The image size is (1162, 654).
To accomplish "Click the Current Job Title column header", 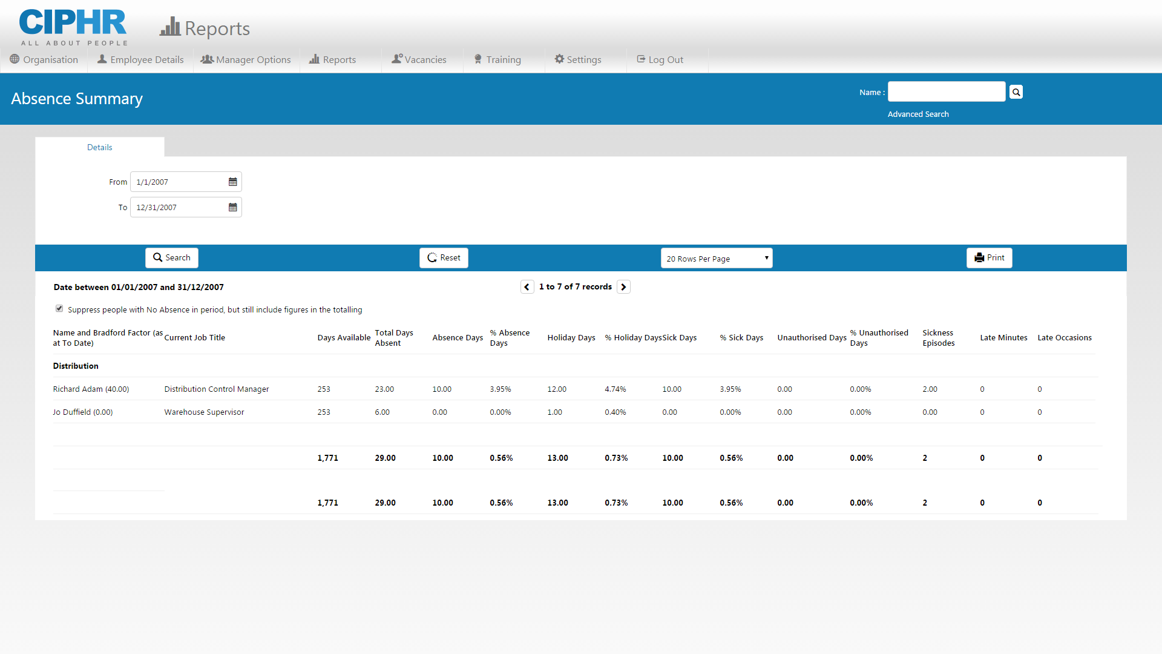I will point(194,338).
